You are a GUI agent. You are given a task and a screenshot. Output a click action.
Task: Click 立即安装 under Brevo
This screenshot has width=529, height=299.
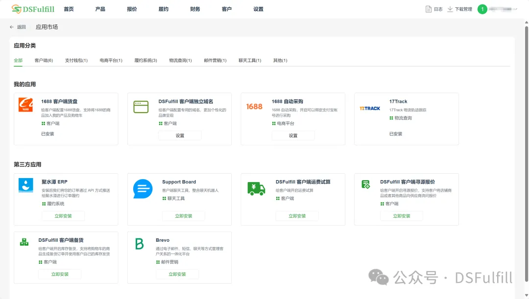click(177, 274)
